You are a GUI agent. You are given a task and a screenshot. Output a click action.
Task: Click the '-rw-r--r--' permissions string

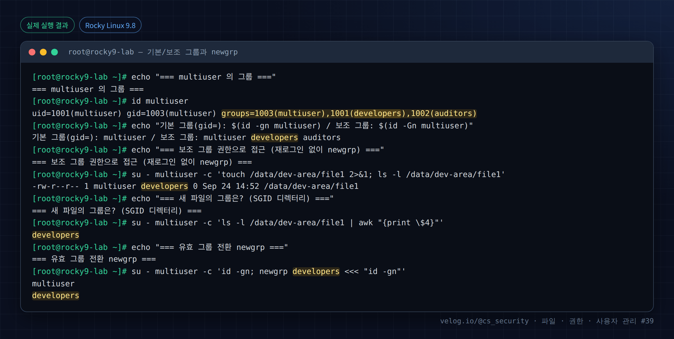(56, 186)
